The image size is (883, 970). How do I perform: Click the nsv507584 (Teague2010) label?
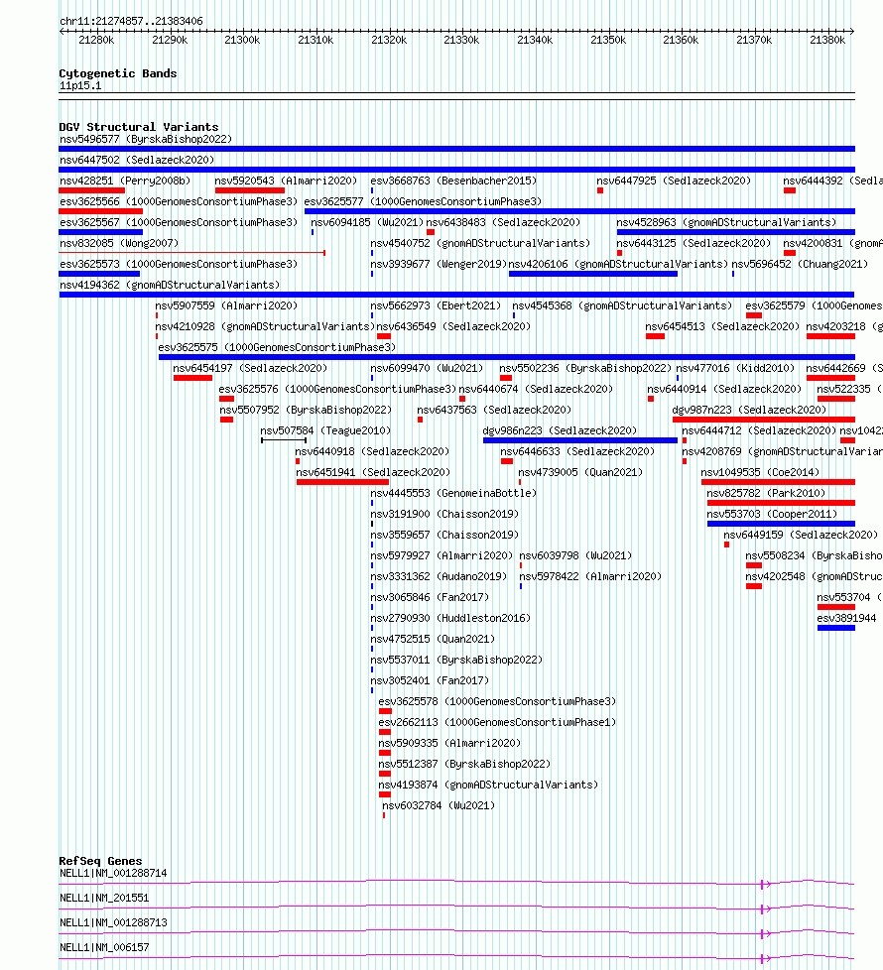click(325, 431)
